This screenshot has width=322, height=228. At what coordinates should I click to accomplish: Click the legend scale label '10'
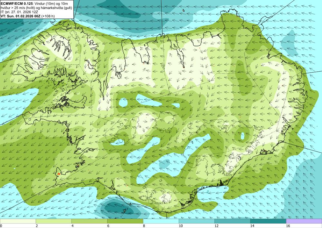pos(181,226)
